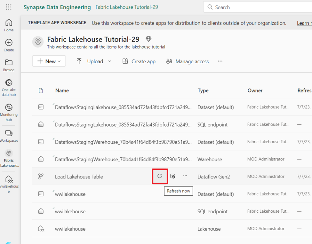
Task: Open Monitoring hub
Action: pos(9,113)
